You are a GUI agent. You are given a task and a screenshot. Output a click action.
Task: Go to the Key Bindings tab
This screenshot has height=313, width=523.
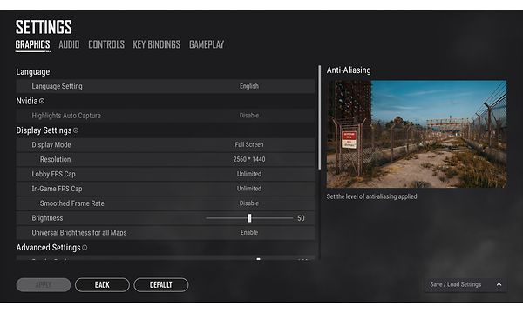tap(156, 44)
